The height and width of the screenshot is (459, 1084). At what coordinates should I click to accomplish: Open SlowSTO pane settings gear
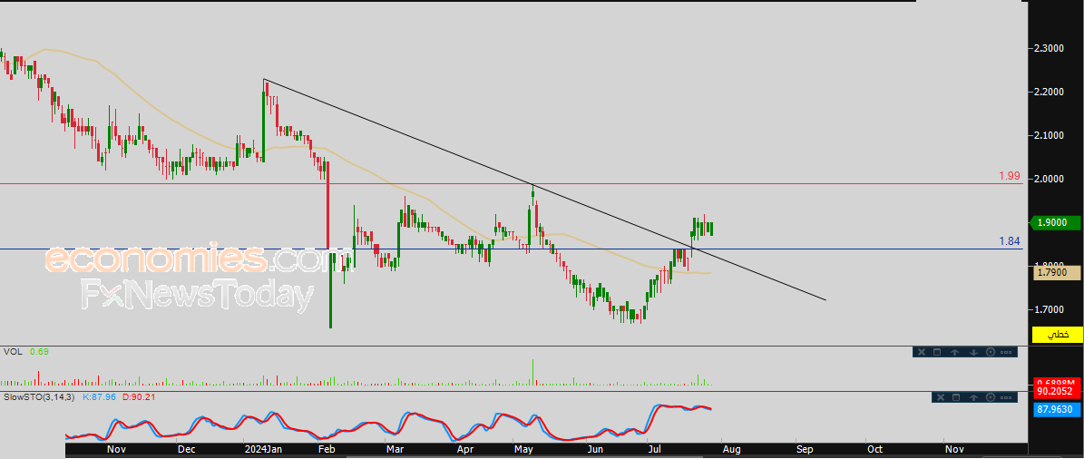click(x=991, y=397)
